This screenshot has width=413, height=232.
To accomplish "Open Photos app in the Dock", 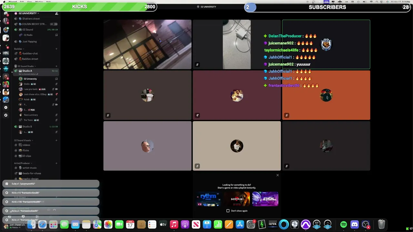I will [x=108, y=224].
